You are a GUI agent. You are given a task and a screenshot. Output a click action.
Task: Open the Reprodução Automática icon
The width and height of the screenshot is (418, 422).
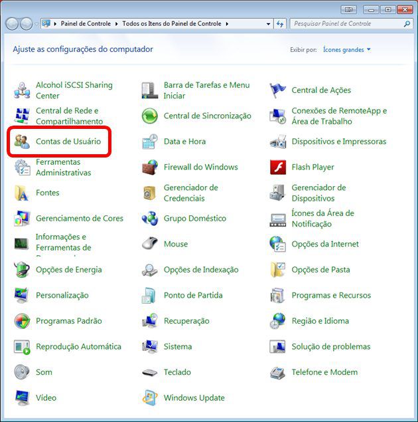pos(22,347)
